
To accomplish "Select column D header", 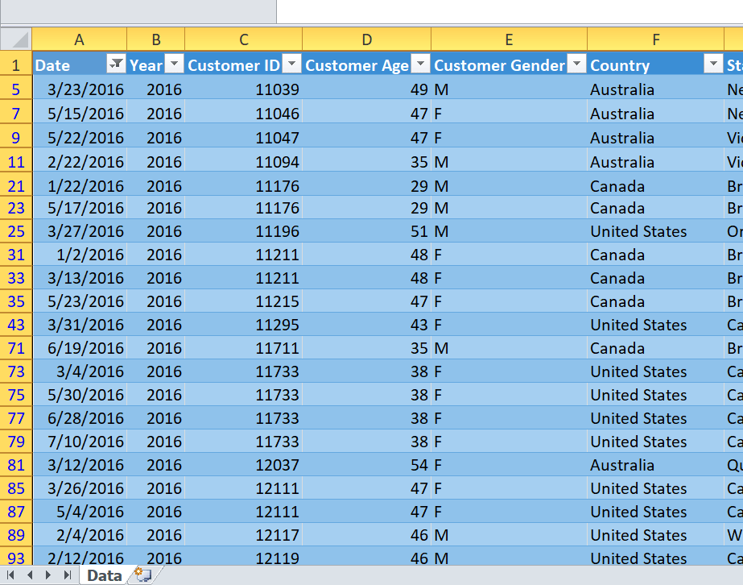I will click(x=366, y=39).
